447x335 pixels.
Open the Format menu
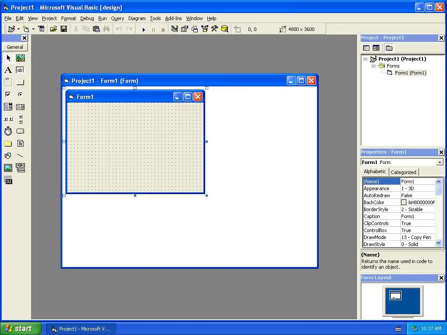coord(69,18)
